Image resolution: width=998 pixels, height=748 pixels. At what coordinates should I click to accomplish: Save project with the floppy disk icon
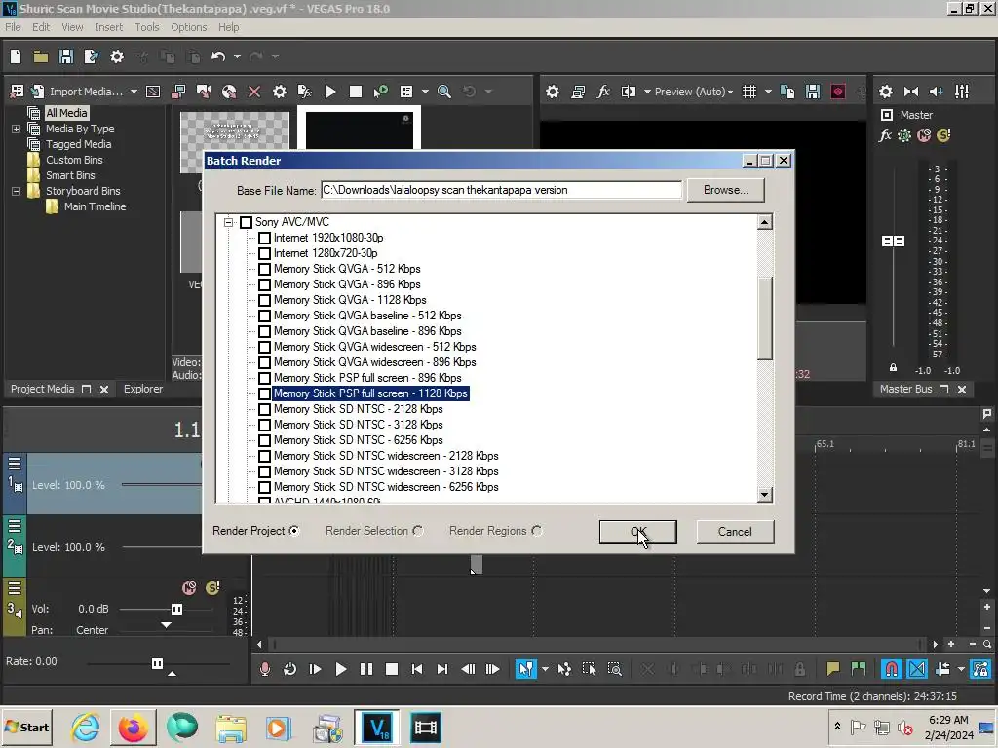(x=66, y=56)
